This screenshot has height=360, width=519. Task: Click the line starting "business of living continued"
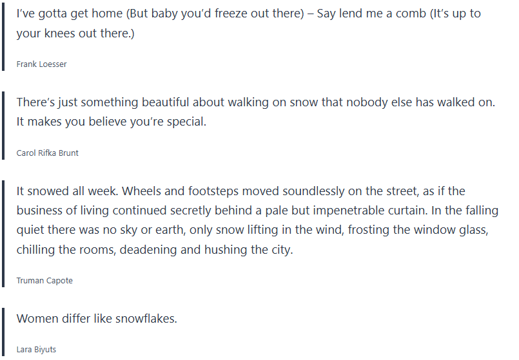(257, 211)
